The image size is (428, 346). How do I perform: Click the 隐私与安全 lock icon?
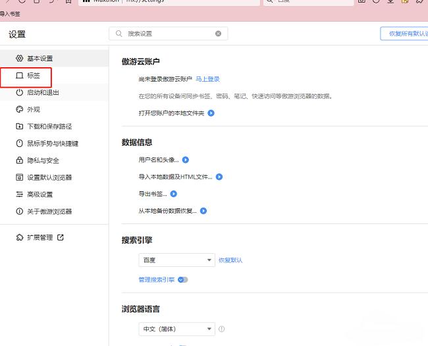tap(20, 160)
